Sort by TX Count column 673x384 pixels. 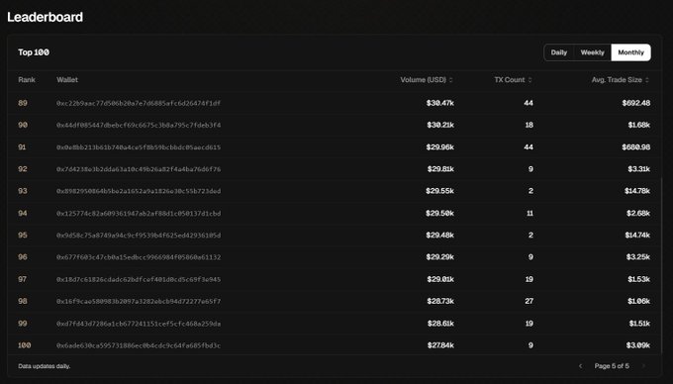coord(513,80)
